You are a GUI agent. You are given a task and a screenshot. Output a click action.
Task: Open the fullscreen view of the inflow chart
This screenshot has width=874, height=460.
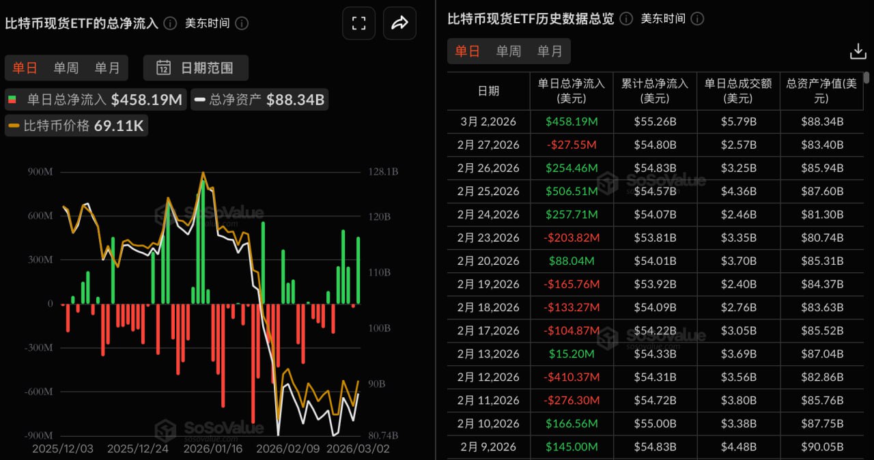pos(358,23)
